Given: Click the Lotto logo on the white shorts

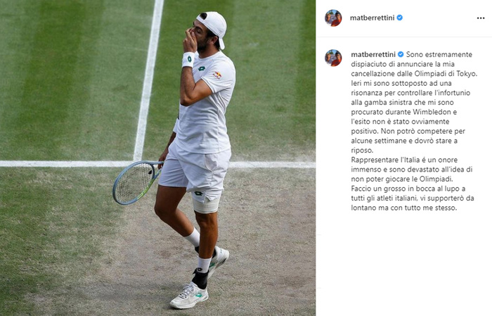Looking at the screenshot, I should [x=198, y=193].
